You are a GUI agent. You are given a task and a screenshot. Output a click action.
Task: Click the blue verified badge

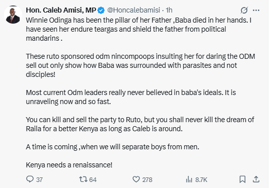click(x=101, y=10)
